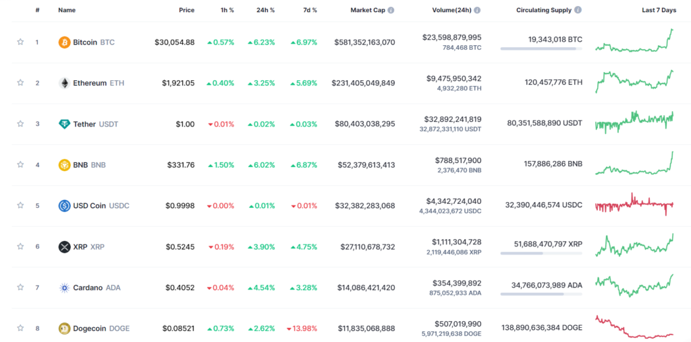Screen dimensions: 691x342
Task: Sort the table by Price column
Action: (x=187, y=10)
